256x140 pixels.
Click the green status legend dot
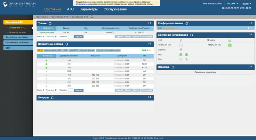[143, 50]
